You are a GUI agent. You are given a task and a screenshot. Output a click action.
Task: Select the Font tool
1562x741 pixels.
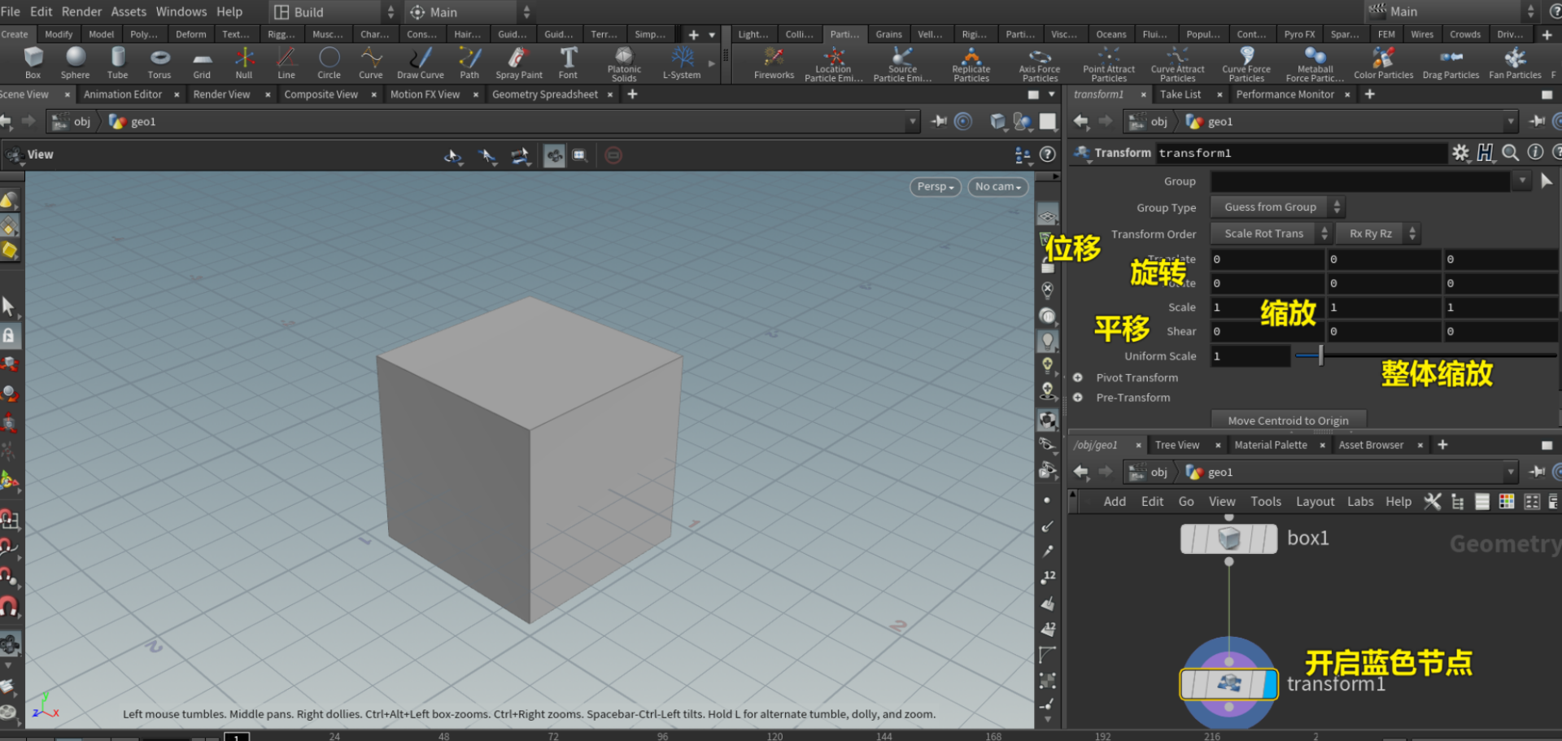[568, 63]
